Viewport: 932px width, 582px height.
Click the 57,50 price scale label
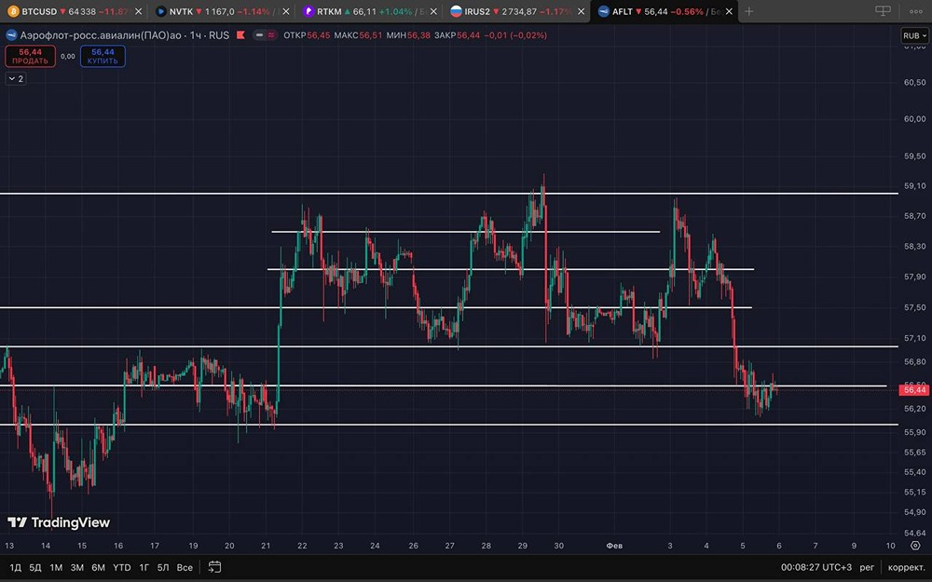914,307
